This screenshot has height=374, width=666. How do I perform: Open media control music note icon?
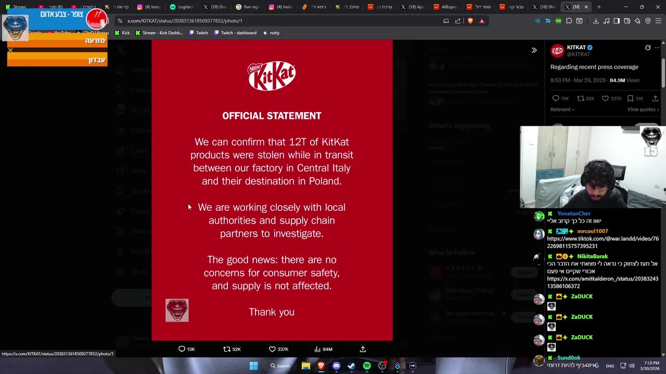tap(607, 21)
